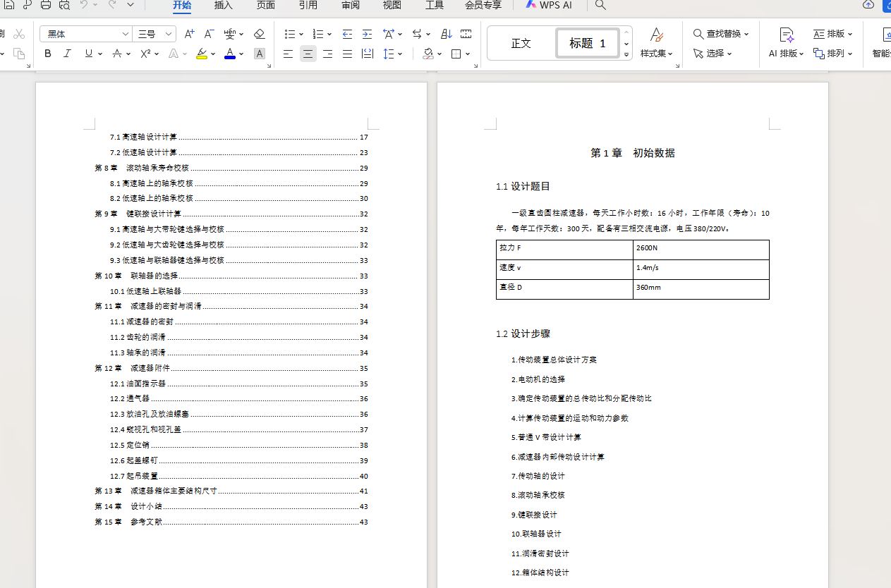Open the font size 三号 dropdown
This screenshot has height=588, width=891.
169,34
